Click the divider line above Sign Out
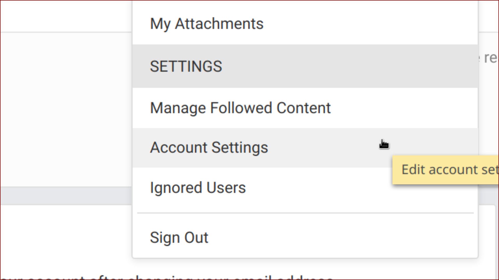 pos(305,213)
